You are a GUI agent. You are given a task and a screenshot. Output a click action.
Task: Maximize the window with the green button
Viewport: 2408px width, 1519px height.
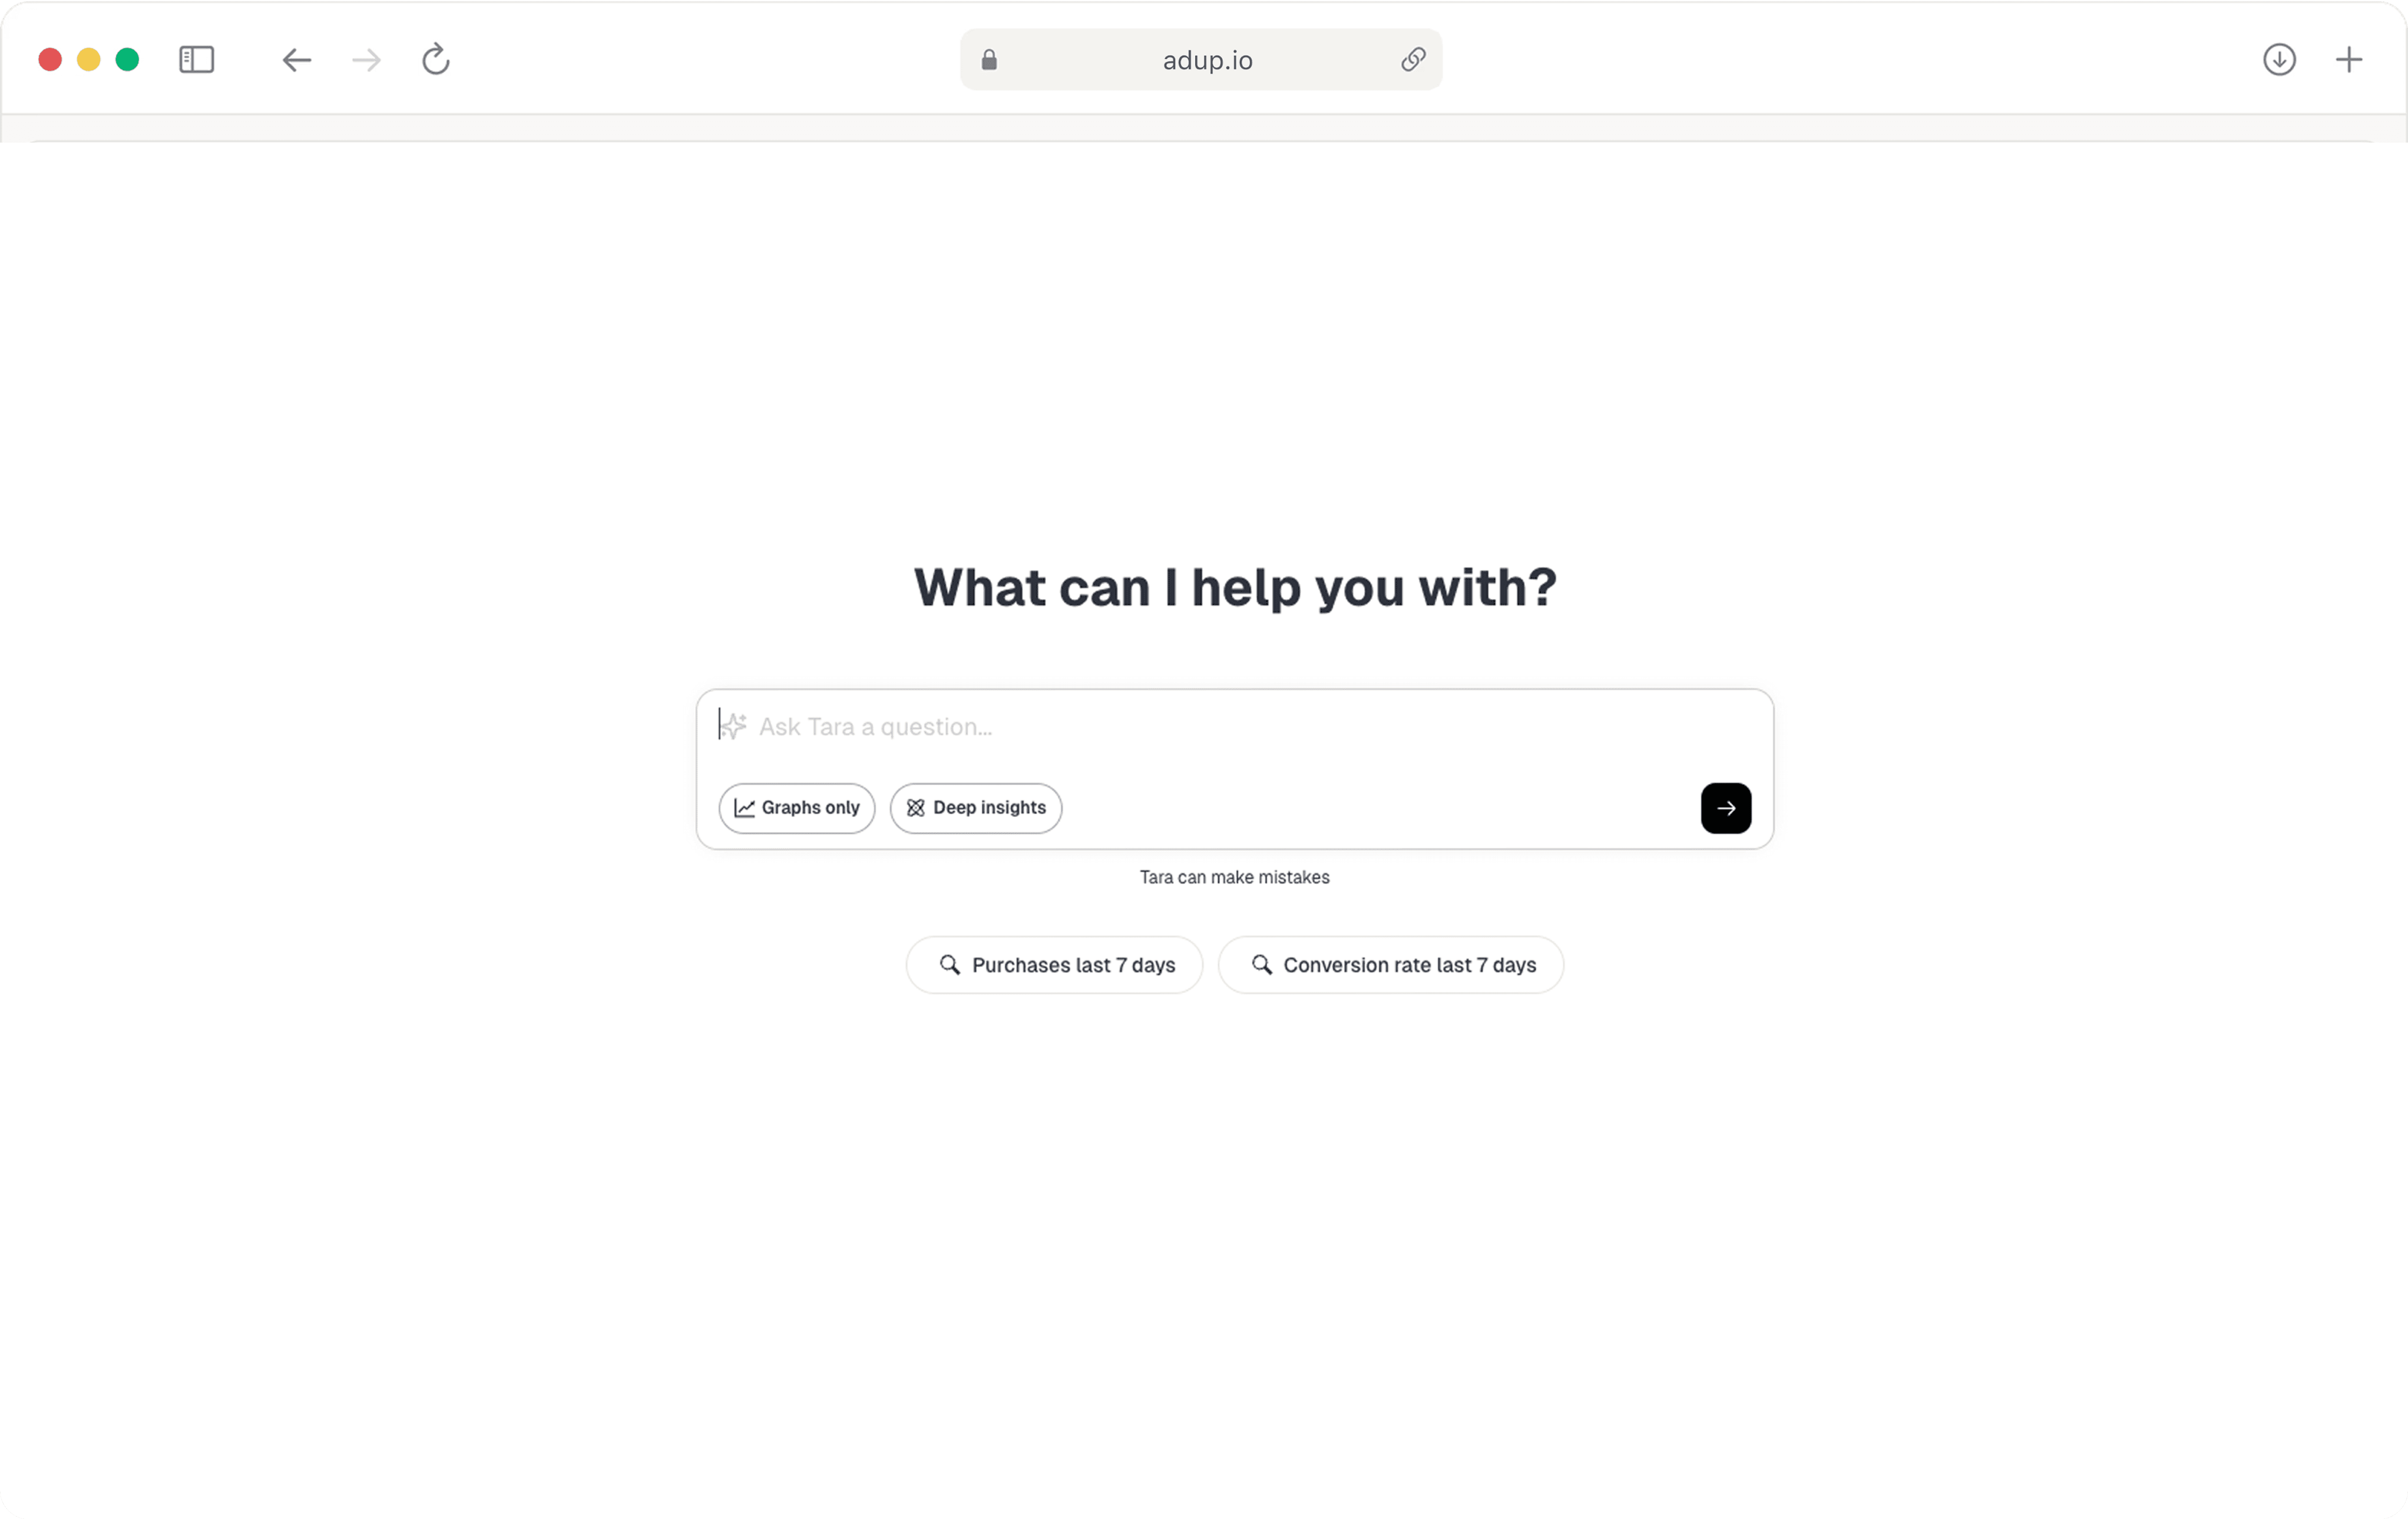tap(127, 60)
